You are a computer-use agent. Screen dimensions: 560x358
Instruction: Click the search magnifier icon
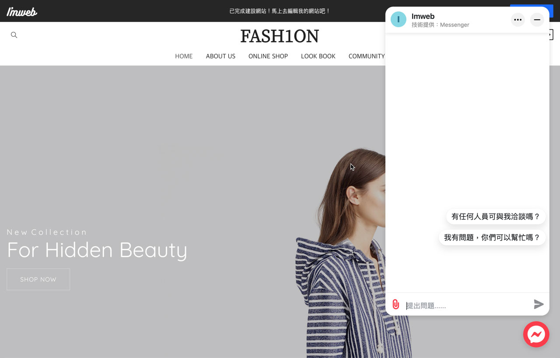tap(14, 35)
